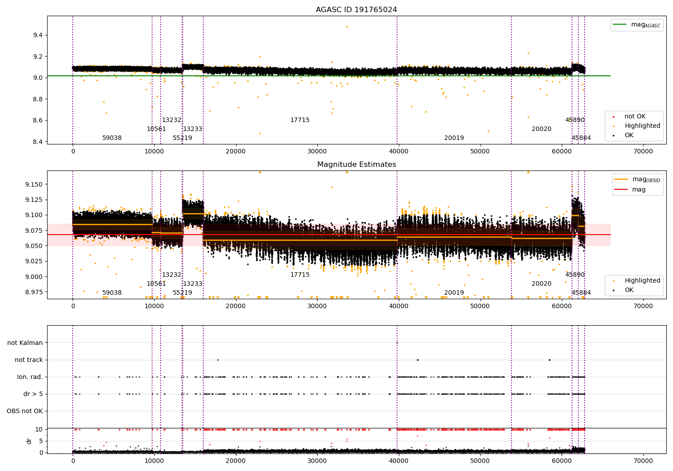Click obsid label 17715 in the top plot

click(x=300, y=120)
